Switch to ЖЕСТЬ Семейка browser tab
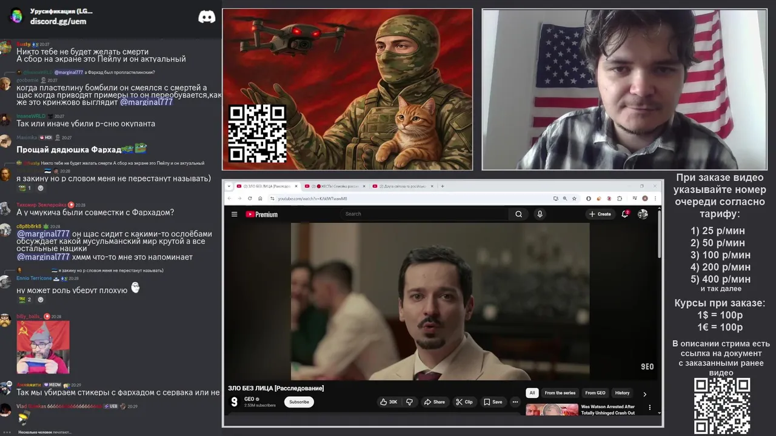Screen dimensions: 776x436 click(x=333, y=186)
